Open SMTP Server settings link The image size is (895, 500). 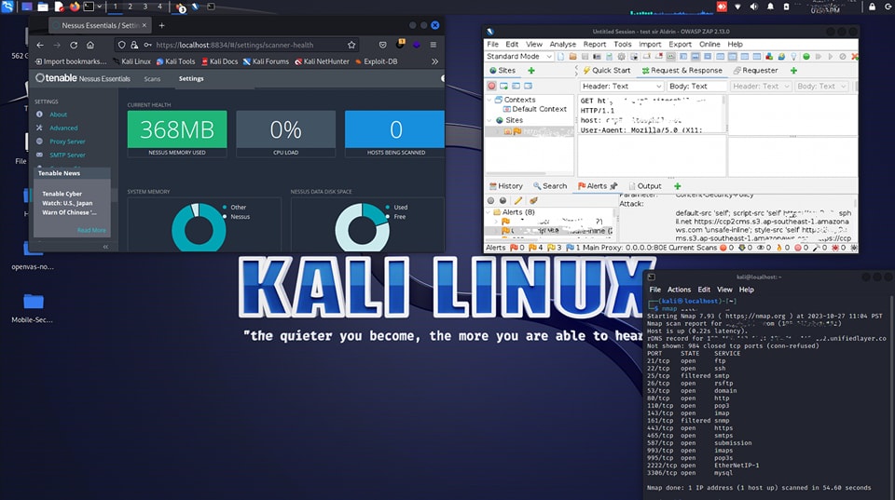point(67,155)
